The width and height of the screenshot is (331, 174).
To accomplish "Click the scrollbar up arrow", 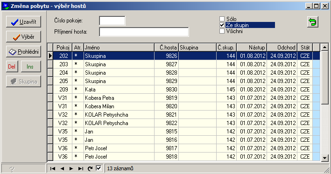I will tap(324, 47).
